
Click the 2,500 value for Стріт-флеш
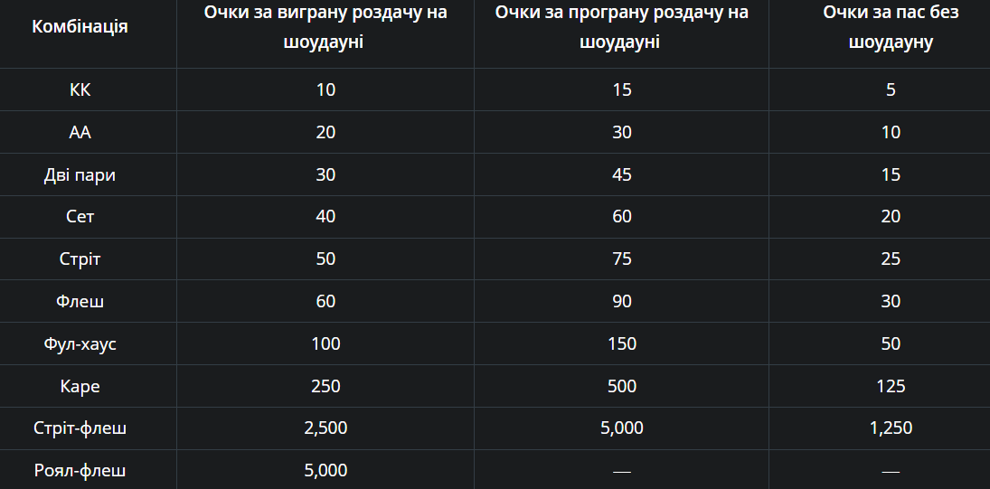point(325,428)
